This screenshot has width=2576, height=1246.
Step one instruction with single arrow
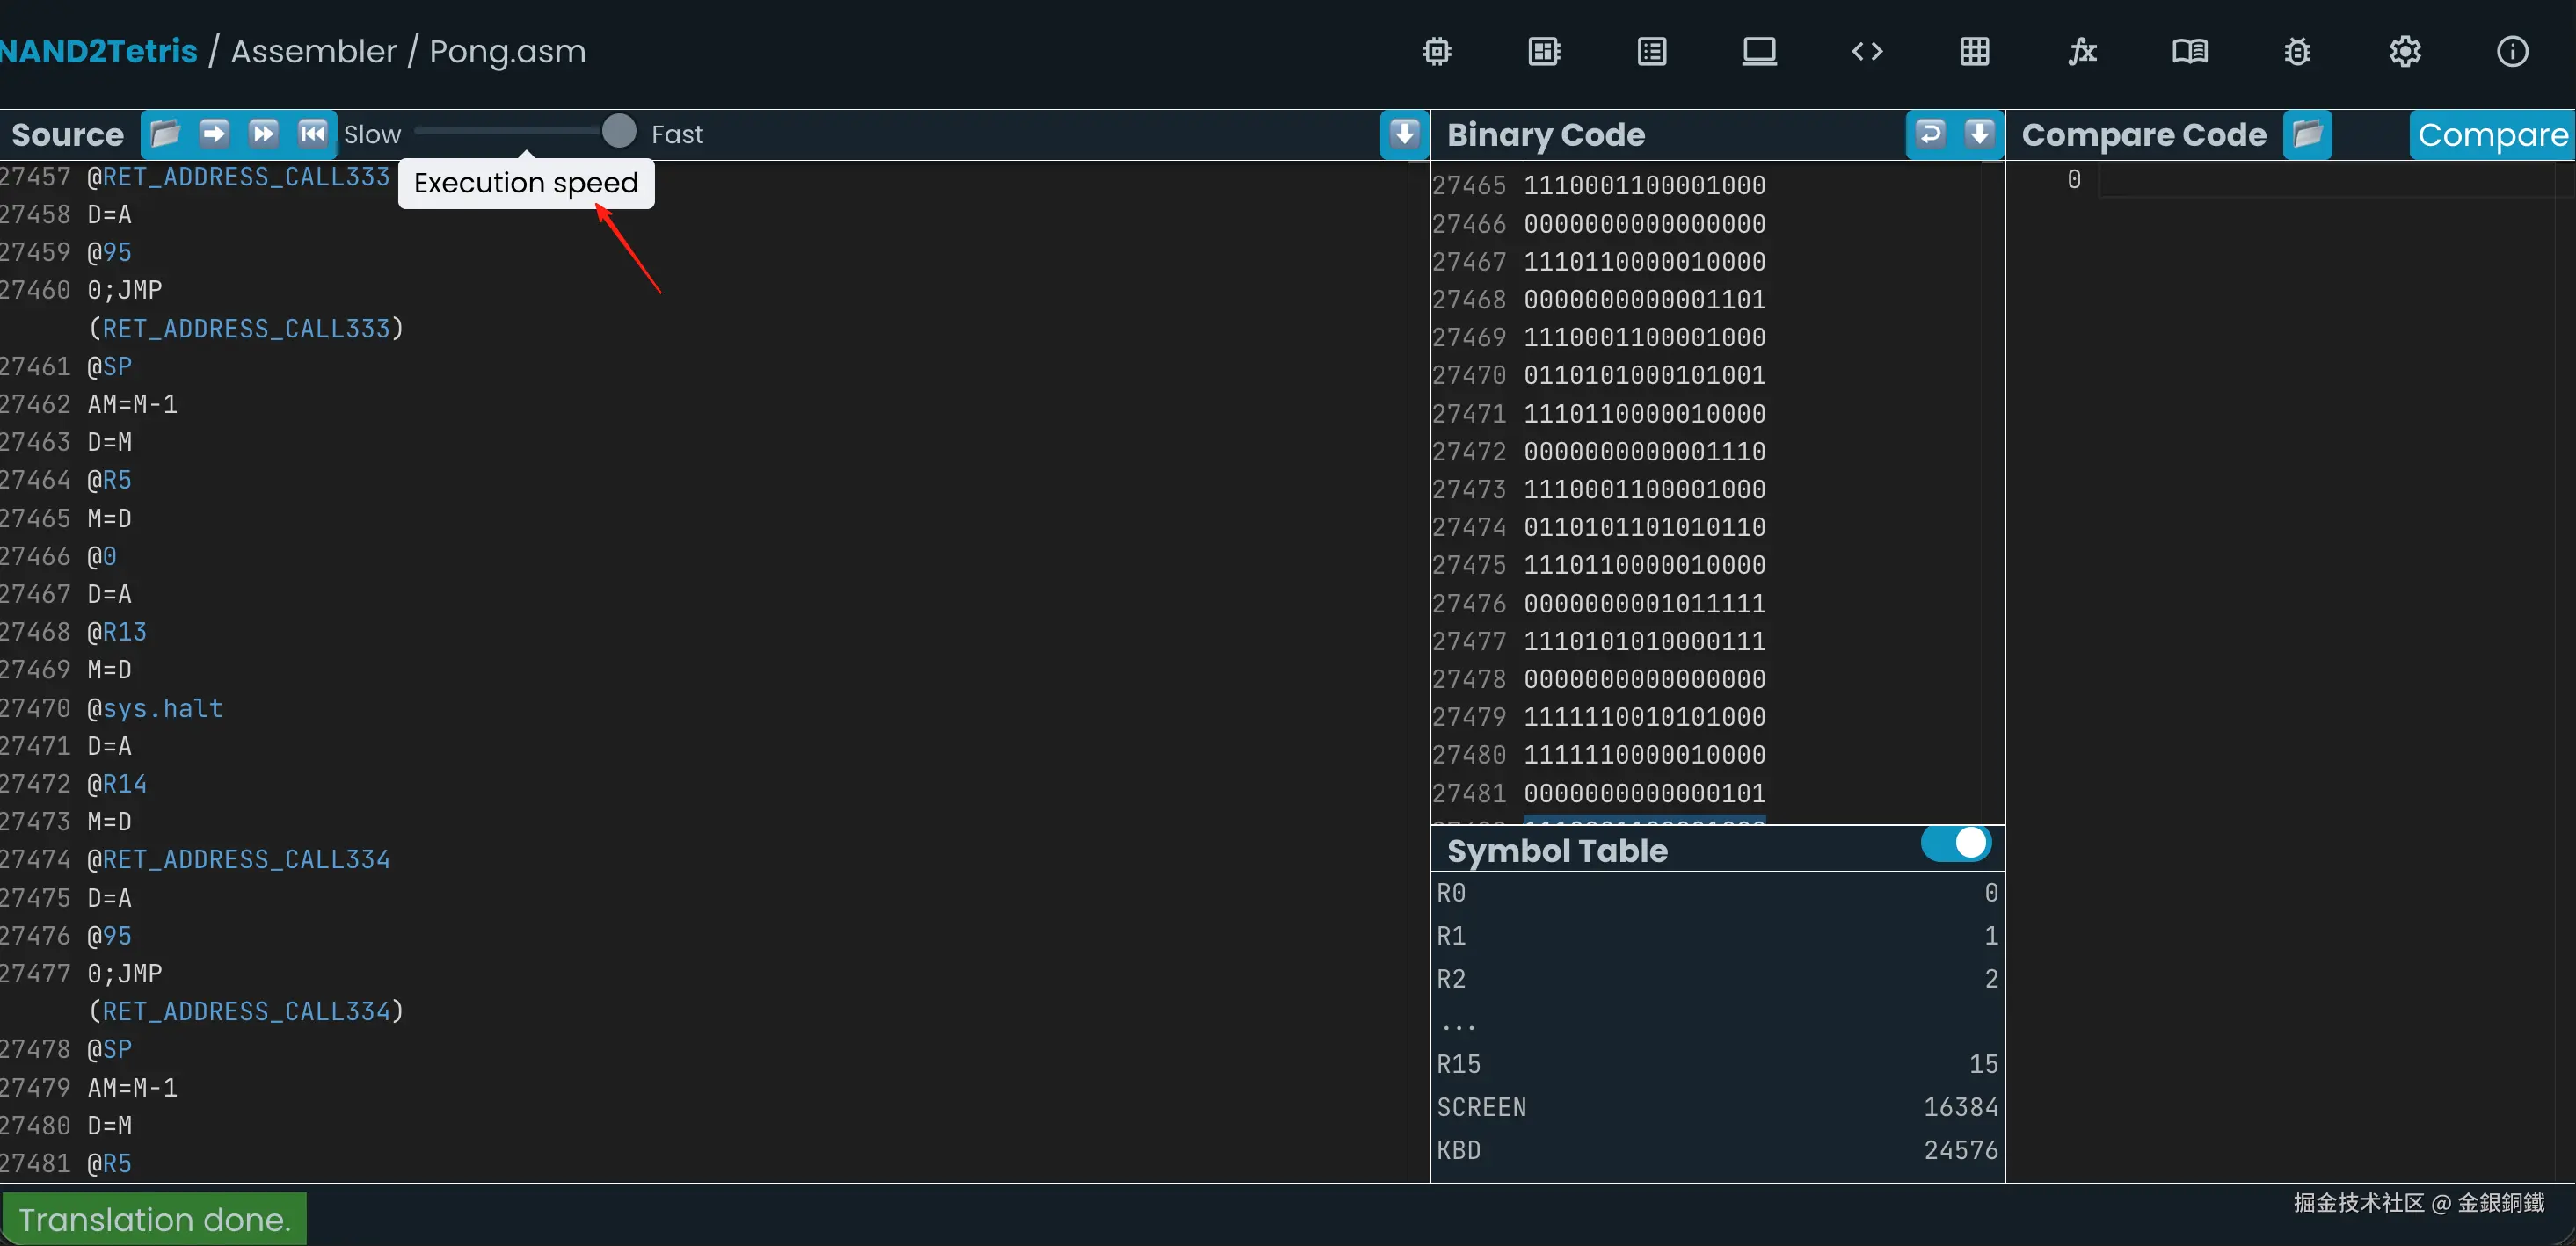point(214,134)
